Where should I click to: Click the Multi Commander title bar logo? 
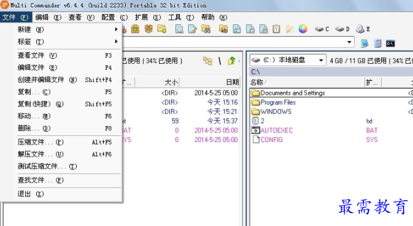pos(4,5)
